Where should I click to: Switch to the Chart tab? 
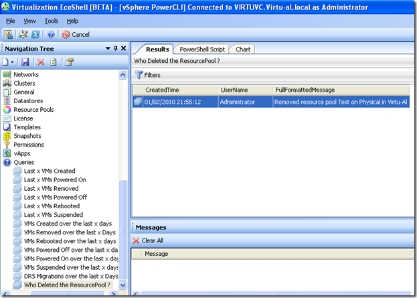pos(243,50)
